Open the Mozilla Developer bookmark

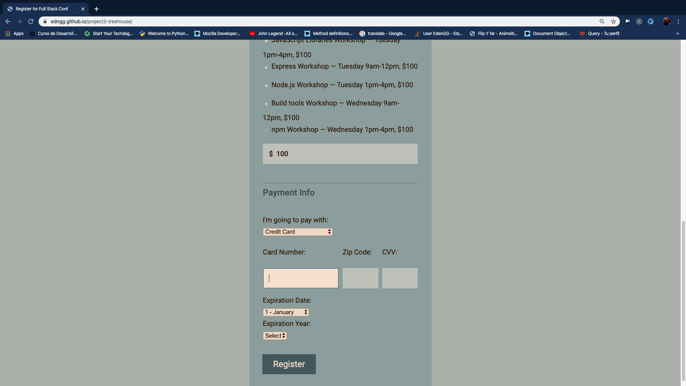[217, 34]
